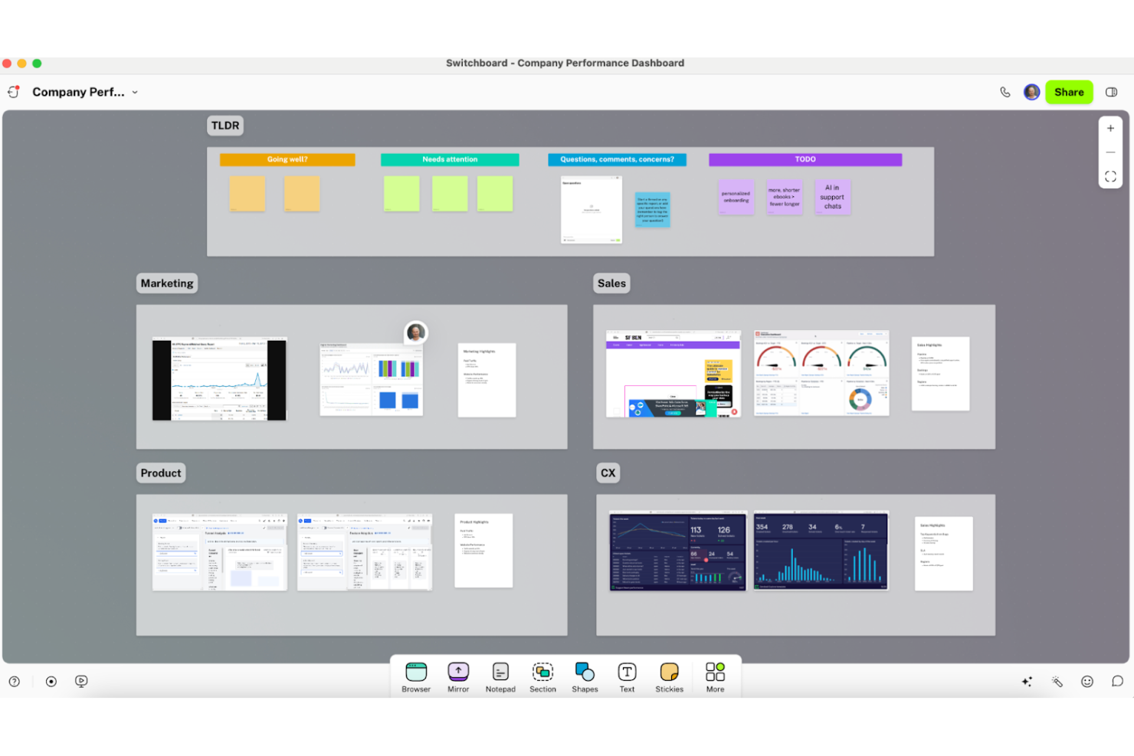Click the 'Going well?' orange header
This screenshot has height=756, width=1134.
pos(287,159)
